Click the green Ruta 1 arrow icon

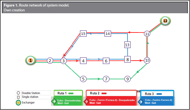coord(54,102)
